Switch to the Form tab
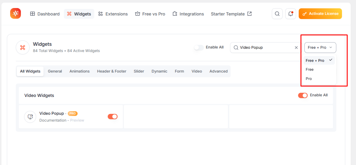Screen dimensions: 356x165 pyautogui.click(x=179, y=71)
